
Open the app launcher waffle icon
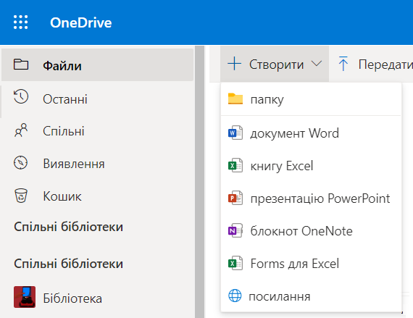[20, 22]
